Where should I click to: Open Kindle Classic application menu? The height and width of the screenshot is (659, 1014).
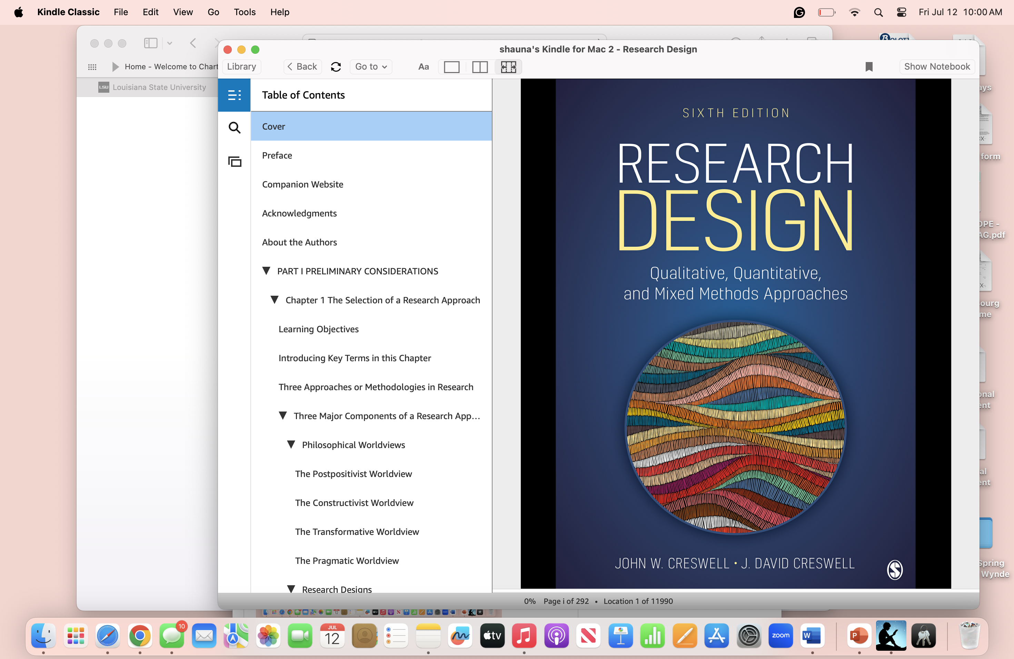tap(68, 12)
